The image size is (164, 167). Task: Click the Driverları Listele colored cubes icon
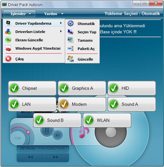pos(8,32)
